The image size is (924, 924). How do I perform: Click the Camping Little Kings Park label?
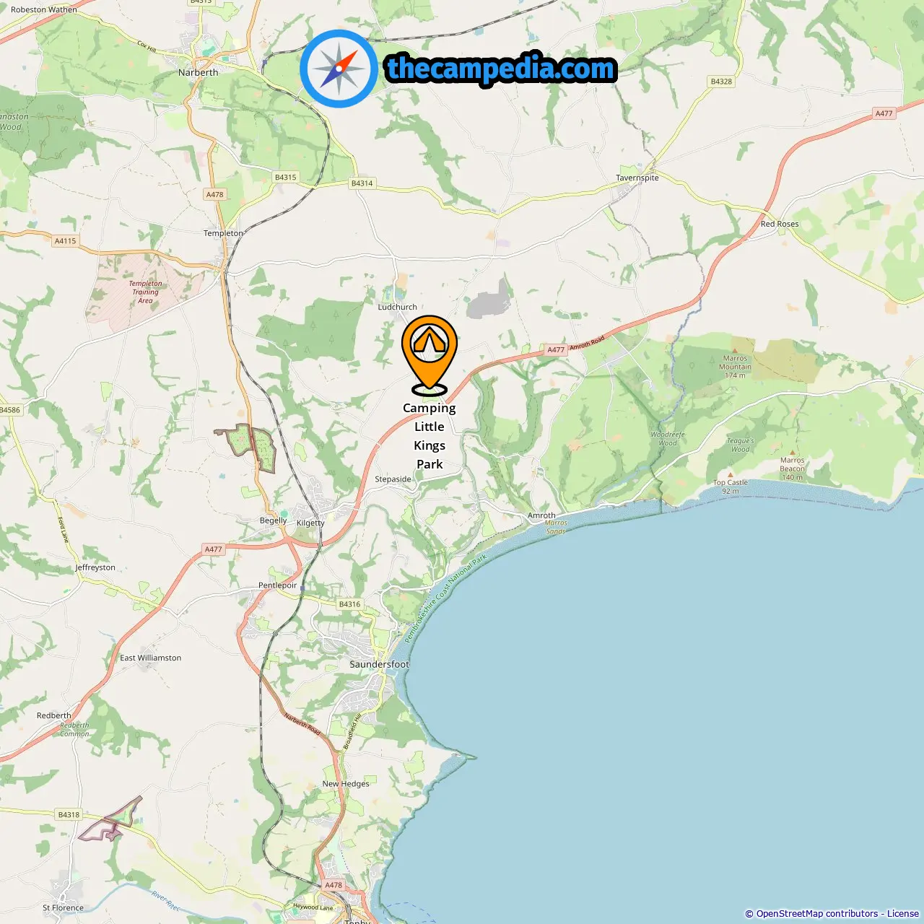click(x=430, y=436)
